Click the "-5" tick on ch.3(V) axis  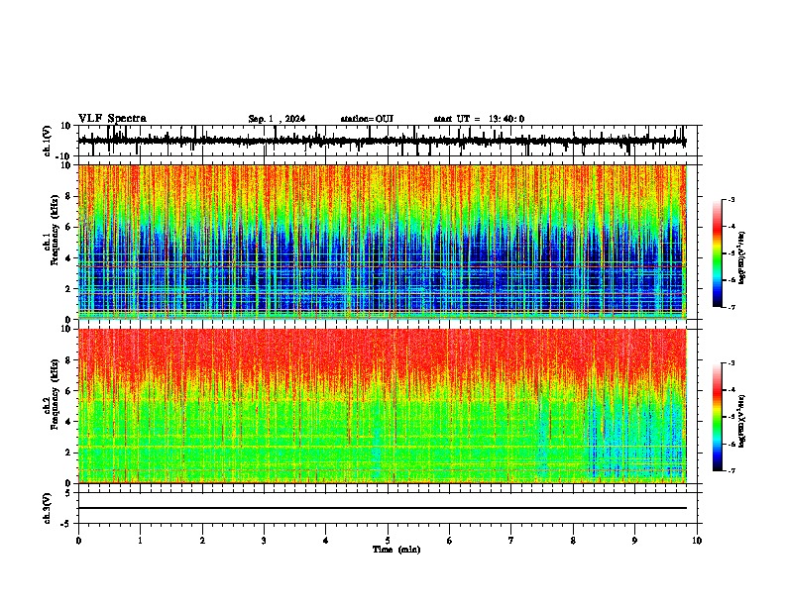click(66, 524)
